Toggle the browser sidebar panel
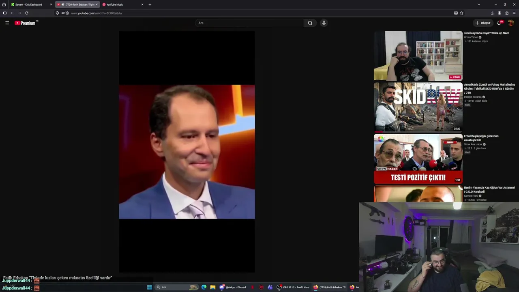This screenshot has width=519, height=292. [x=5, y=13]
